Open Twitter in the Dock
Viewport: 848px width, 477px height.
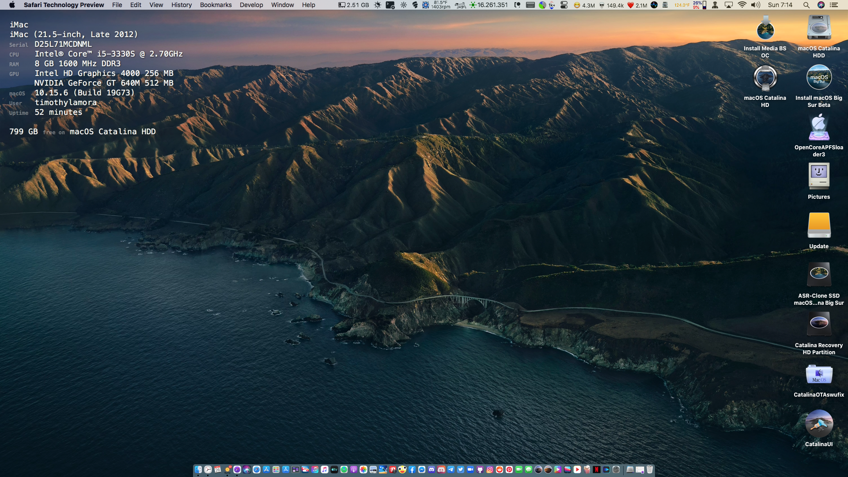[461, 469]
